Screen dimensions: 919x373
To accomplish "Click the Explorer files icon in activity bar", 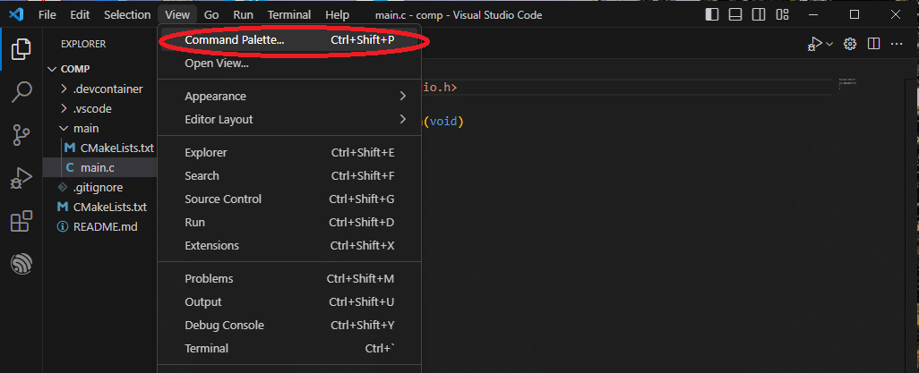I will tap(21, 48).
